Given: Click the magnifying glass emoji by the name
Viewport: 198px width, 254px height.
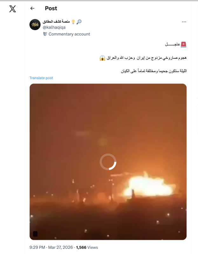Looking at the screenshot, I should [x=79, y=22].
